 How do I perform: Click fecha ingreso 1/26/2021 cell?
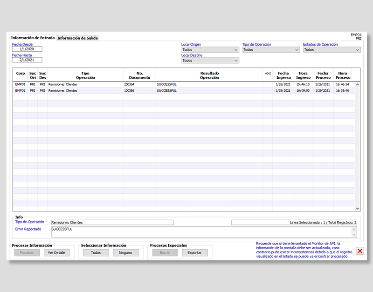[283, 84]
